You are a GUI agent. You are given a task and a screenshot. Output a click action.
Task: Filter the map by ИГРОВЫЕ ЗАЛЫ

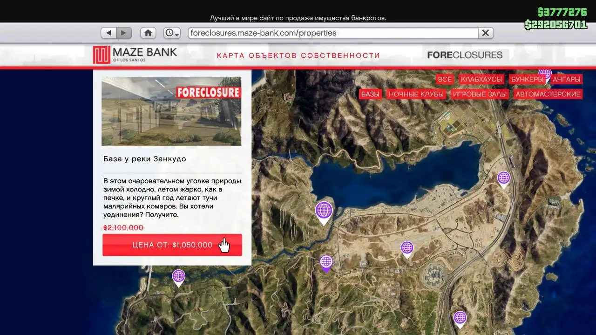480,94
